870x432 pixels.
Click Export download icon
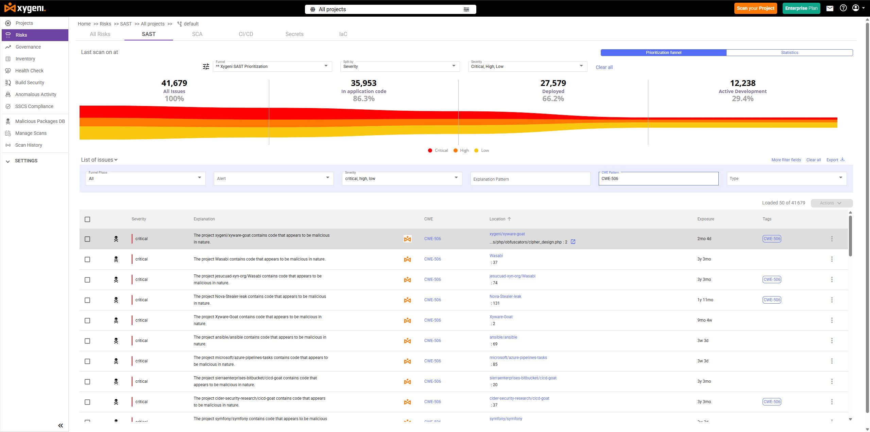coord(842,160)
